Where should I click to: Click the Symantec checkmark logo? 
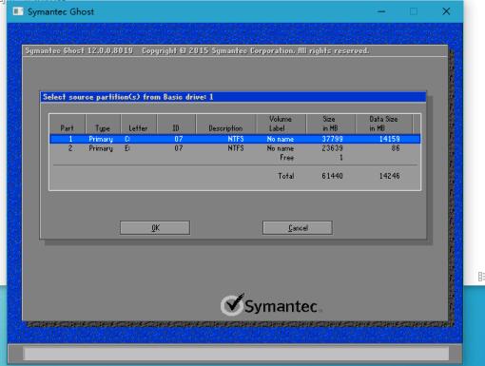(232, 304)
